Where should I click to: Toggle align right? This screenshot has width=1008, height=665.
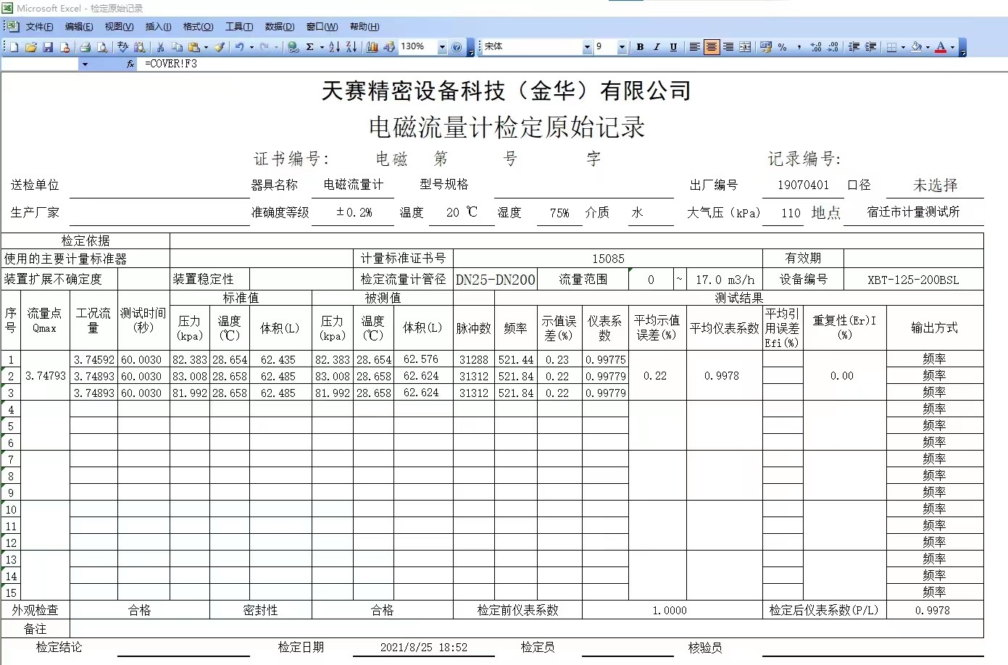[x=728, y=47]
